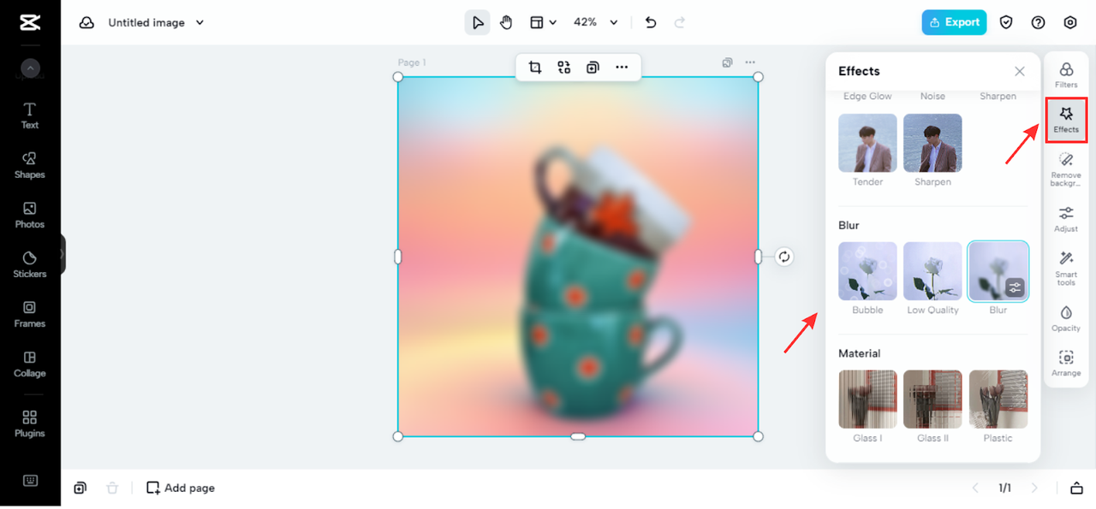Open the Stickers panel

[30, 264]
